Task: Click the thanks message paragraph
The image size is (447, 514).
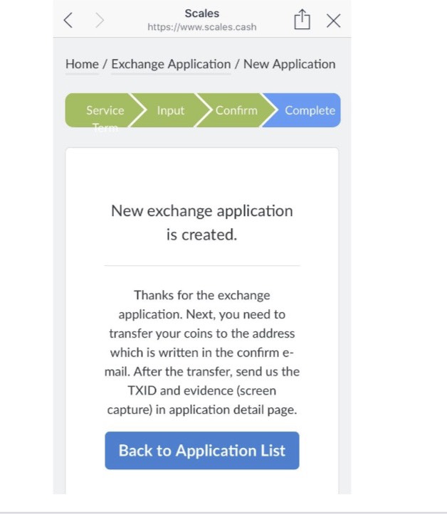Action: coord(202,353)
